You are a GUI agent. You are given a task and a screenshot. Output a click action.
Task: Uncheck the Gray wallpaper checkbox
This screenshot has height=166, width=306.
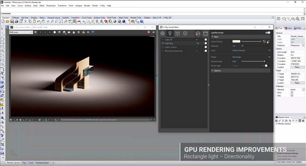[x=292, y=95]
